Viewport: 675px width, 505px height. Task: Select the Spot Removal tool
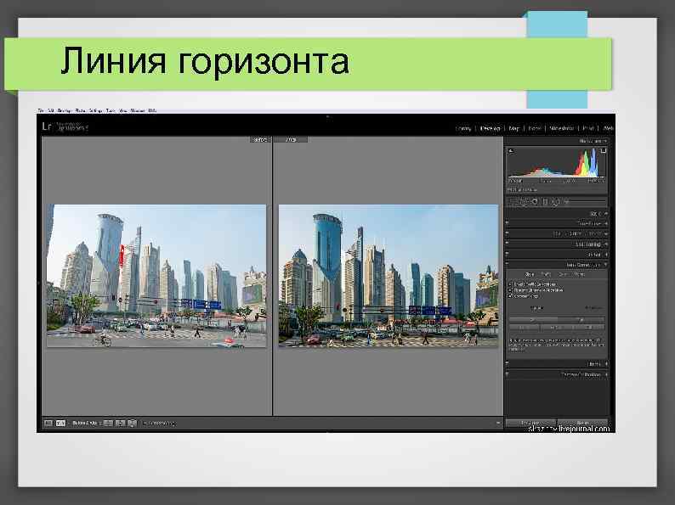(525, 201)
